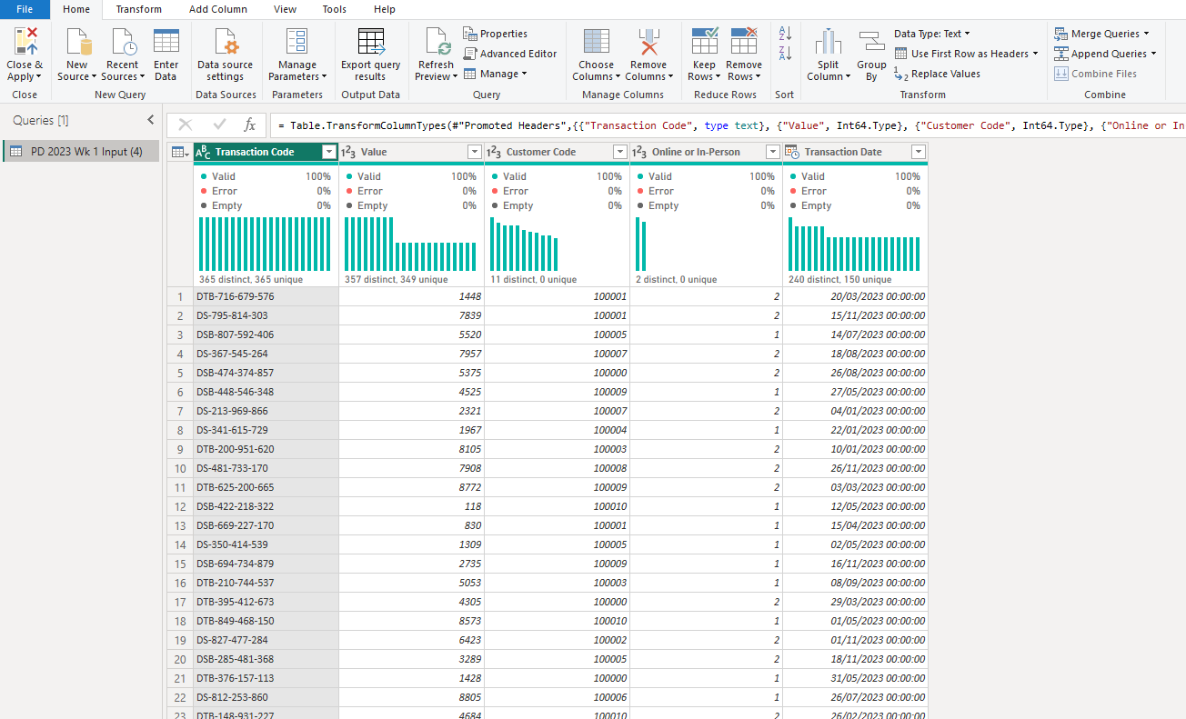This screenshot has width=1186, height=719.
Task: Open the Add Column tab
Action: click(218, 9)
